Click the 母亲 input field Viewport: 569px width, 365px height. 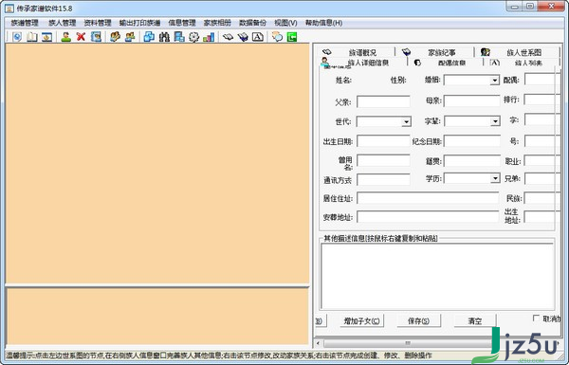click(x=471, y=101)
